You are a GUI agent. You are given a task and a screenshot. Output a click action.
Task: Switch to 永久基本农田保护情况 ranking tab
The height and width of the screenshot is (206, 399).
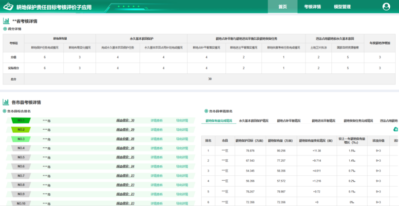click(254, 120)
